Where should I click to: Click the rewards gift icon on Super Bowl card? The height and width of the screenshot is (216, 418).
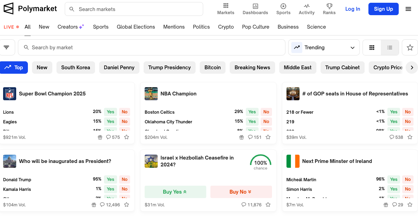100,137
